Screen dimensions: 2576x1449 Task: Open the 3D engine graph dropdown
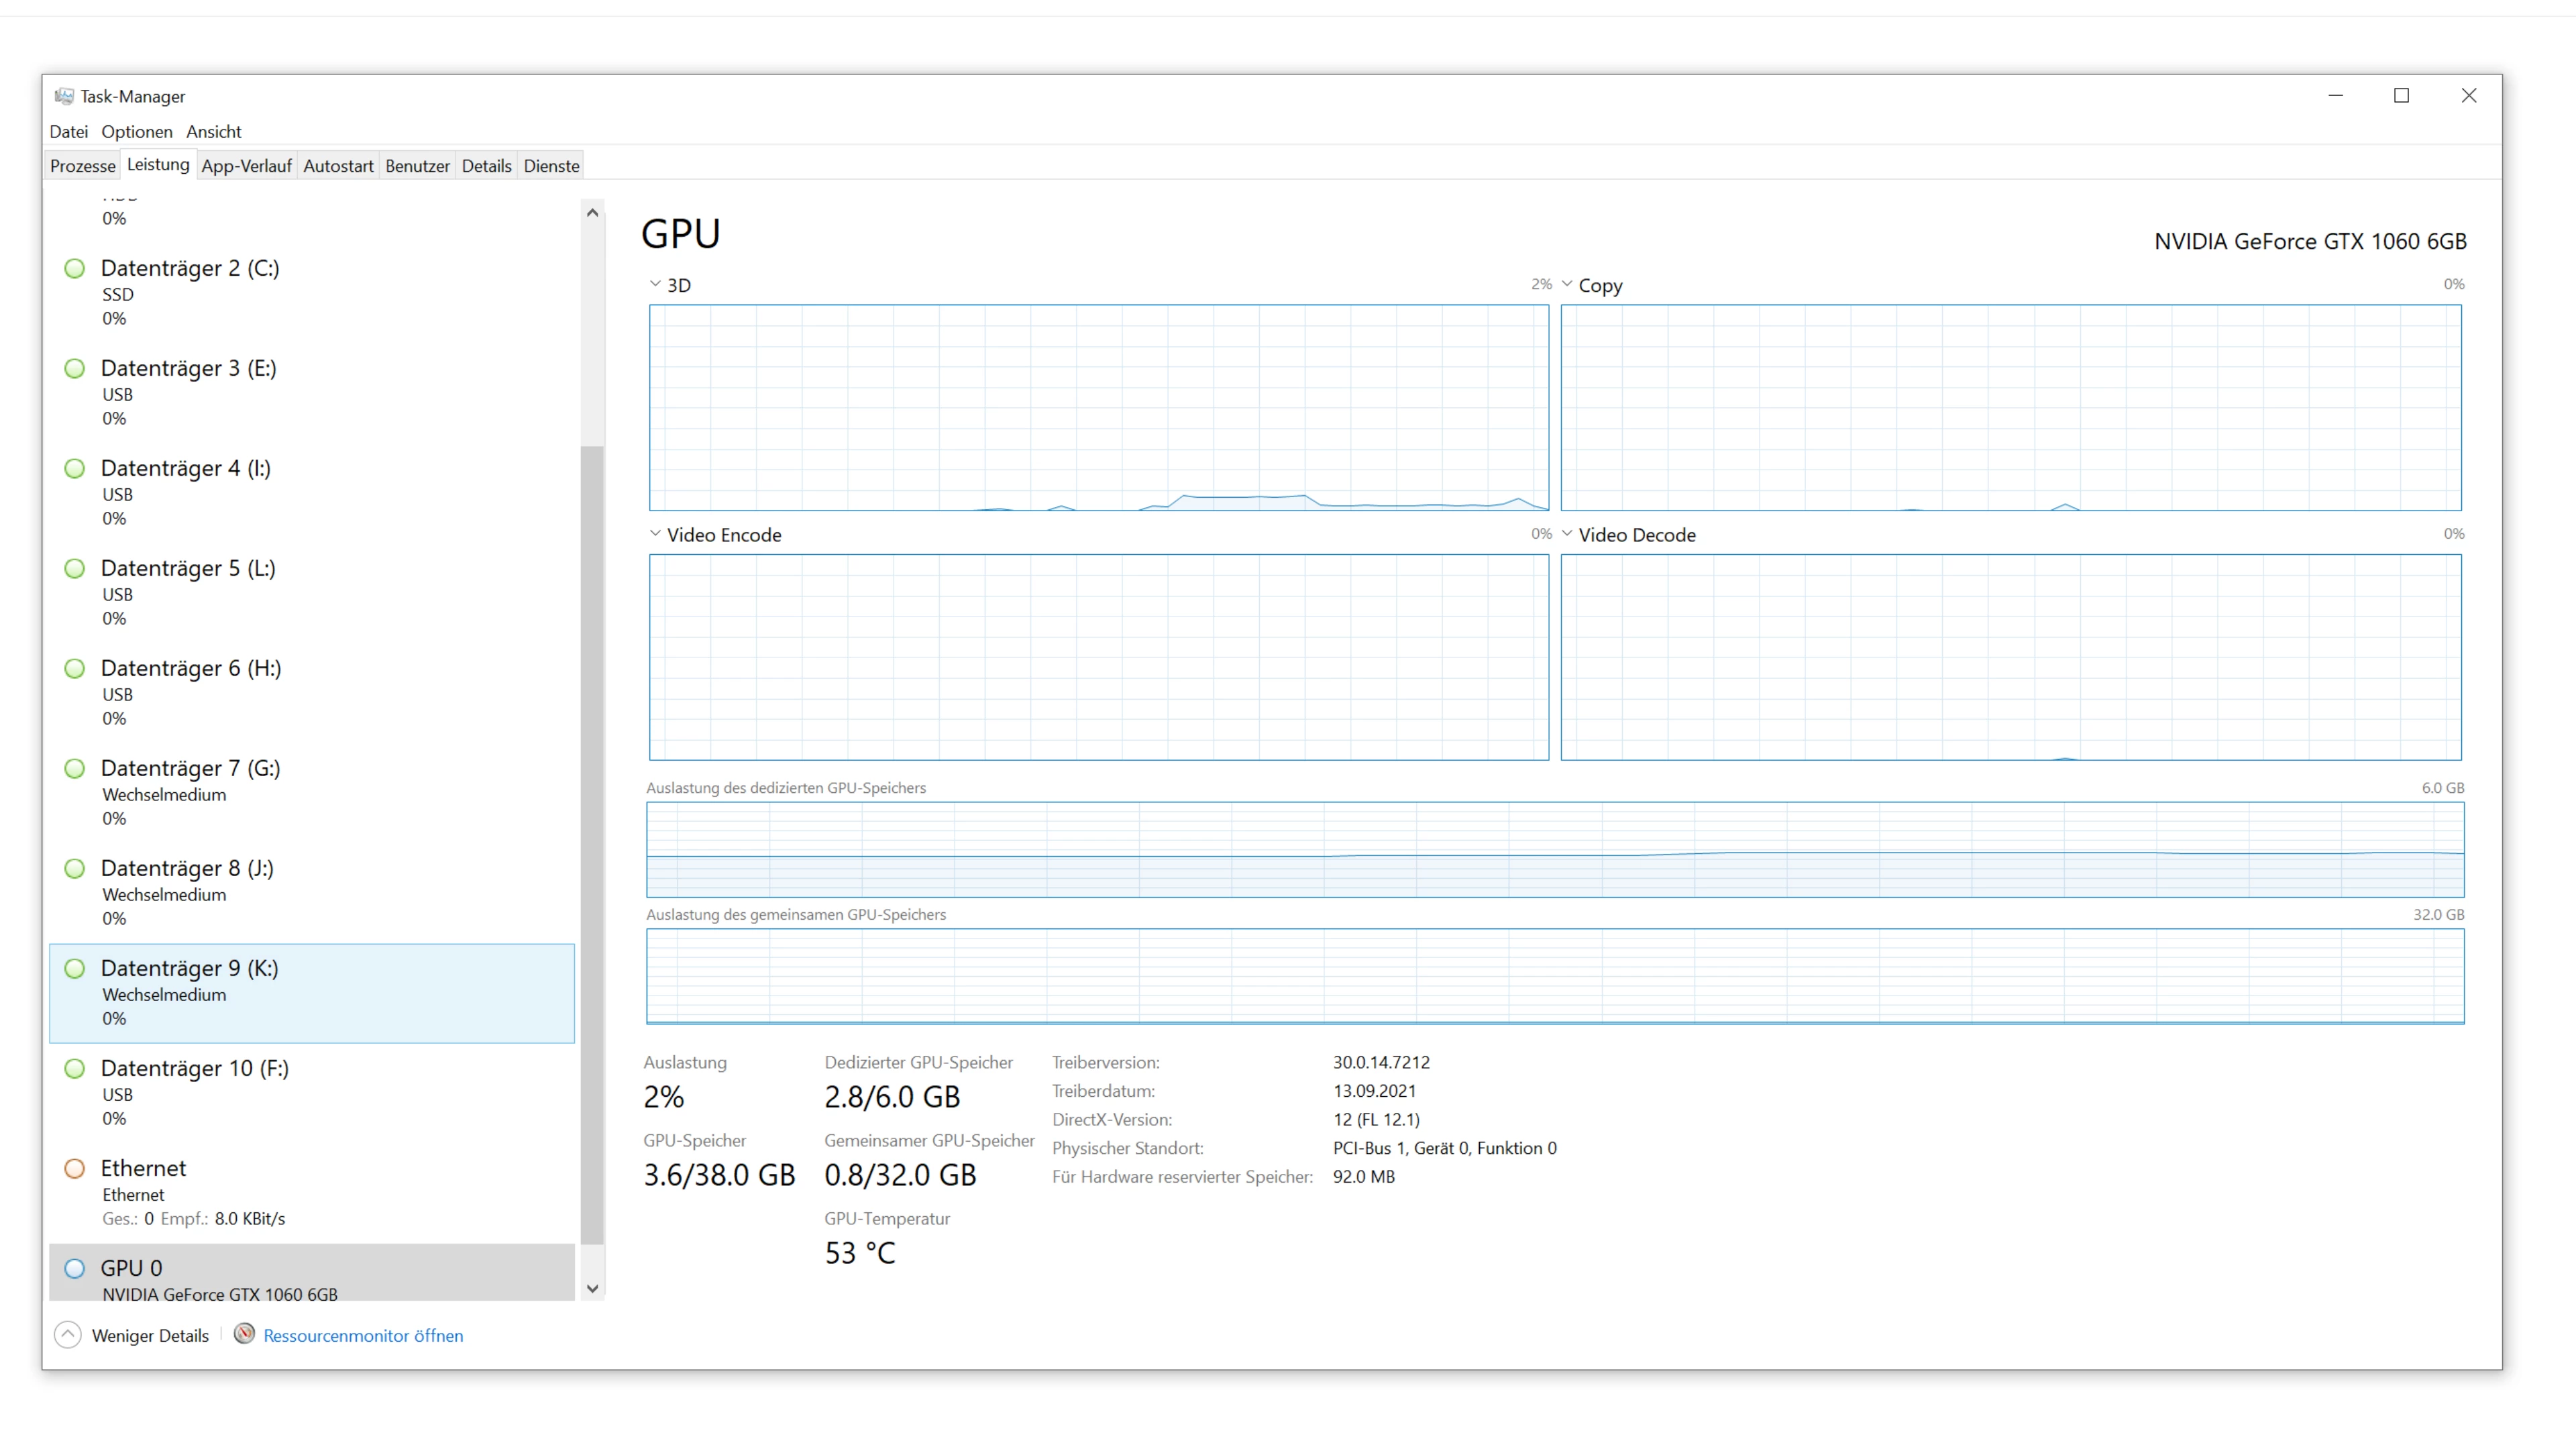[655, 284]
